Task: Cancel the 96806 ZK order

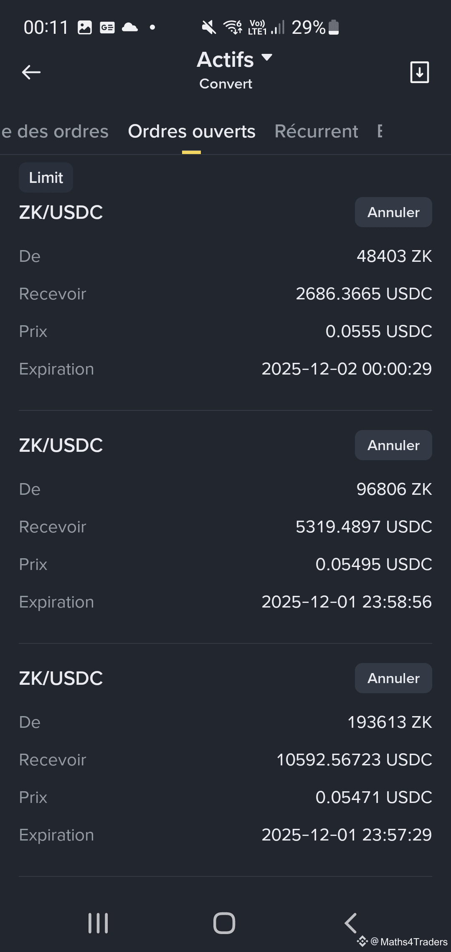Action: tap(393, 445)
